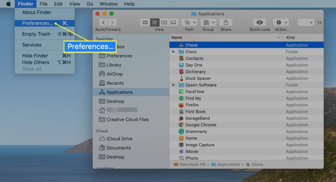The height and width of the screenshot is (182, 336).
Task: Click Macintosh HD in path bar
Action: (190, 164)
